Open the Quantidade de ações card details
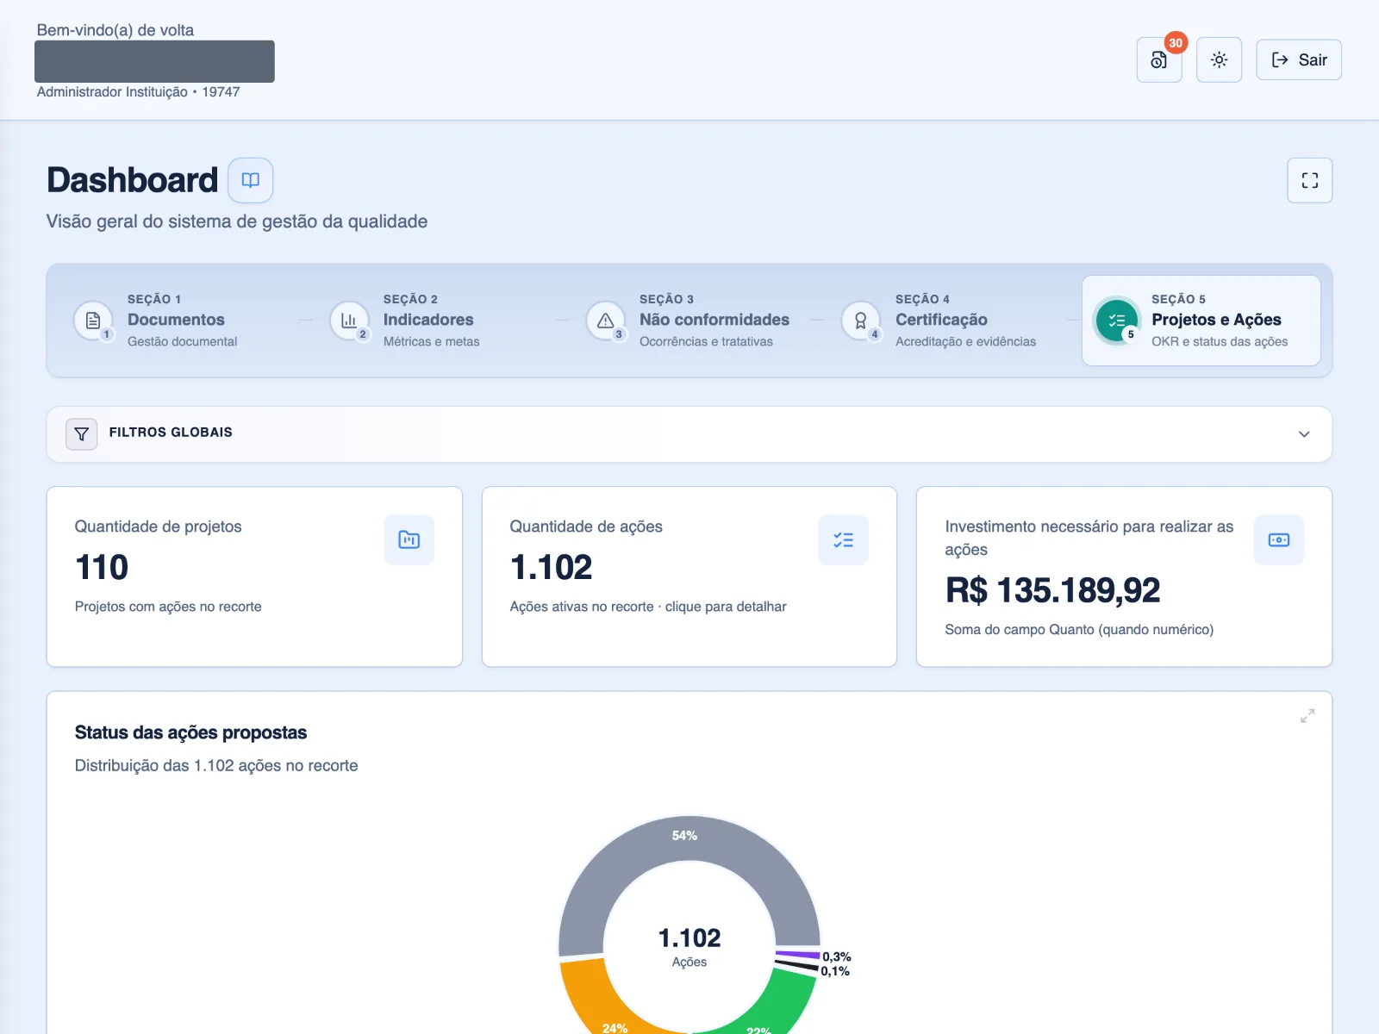 (689, 576)
